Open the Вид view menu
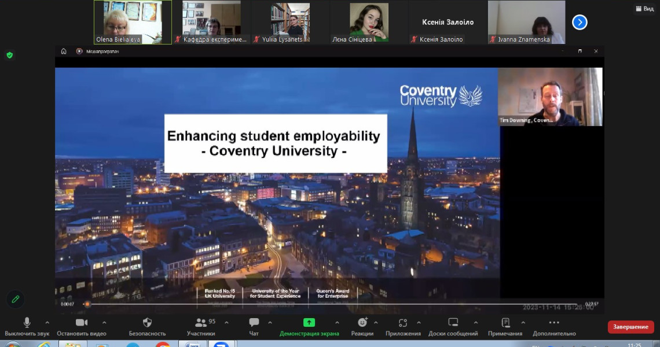The image size is (660, 347). coord(645,9)
